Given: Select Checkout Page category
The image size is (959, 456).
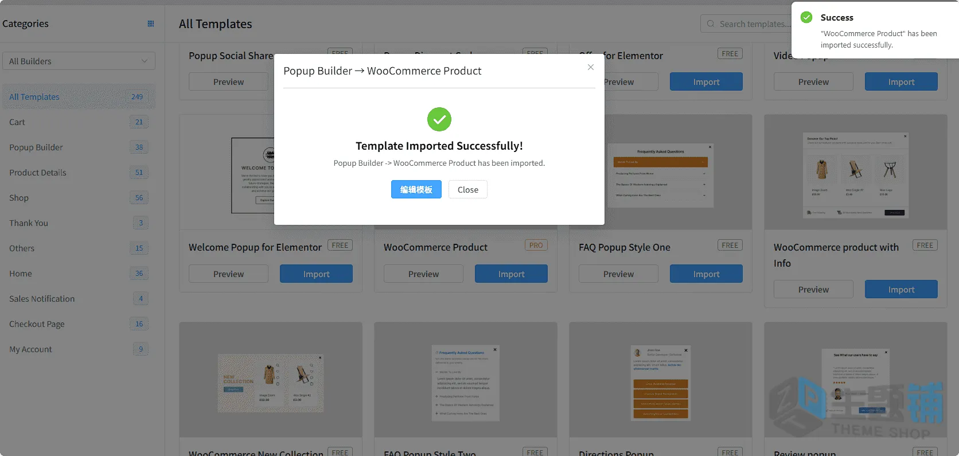Looking at the screenshot, I should tap(79, 324).
